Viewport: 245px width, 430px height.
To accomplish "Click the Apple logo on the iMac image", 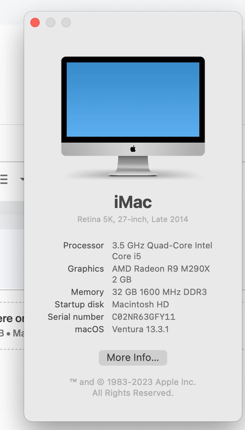I will (x=133, y=149).
